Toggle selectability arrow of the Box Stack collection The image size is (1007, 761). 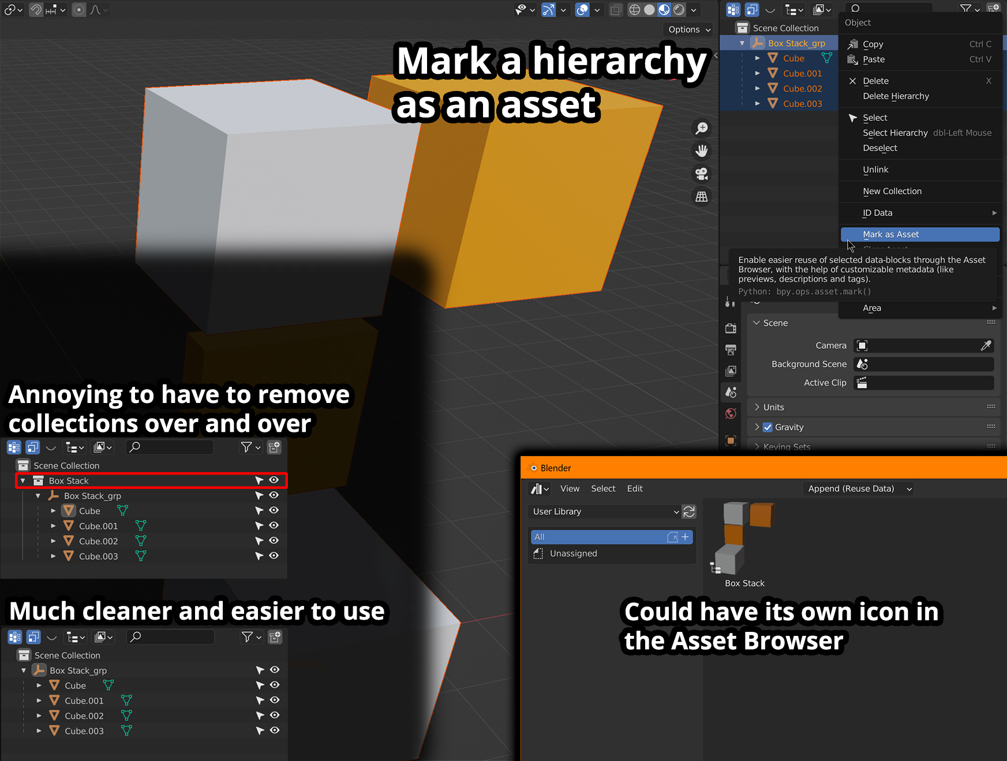click(259, 480)
